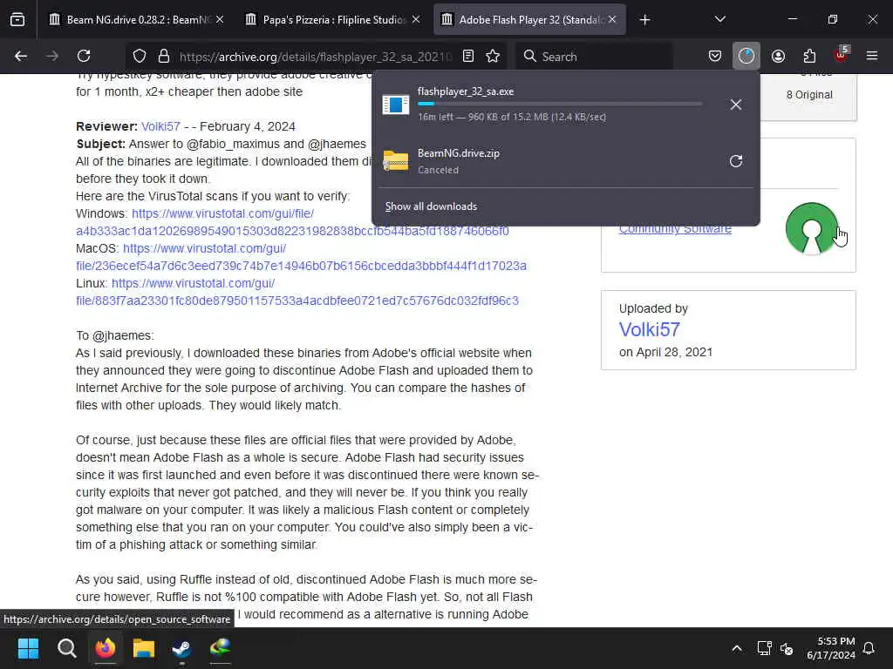The image size is (893, 669).
Task: Show hidden system tray icons chevron
Action: point(736,648)
